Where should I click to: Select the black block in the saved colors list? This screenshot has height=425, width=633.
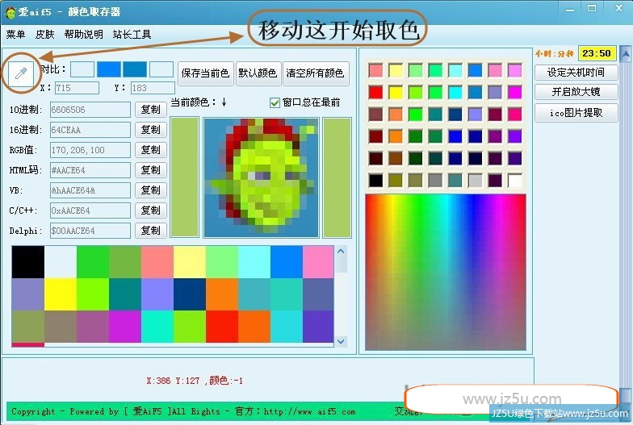click(27, 262)
